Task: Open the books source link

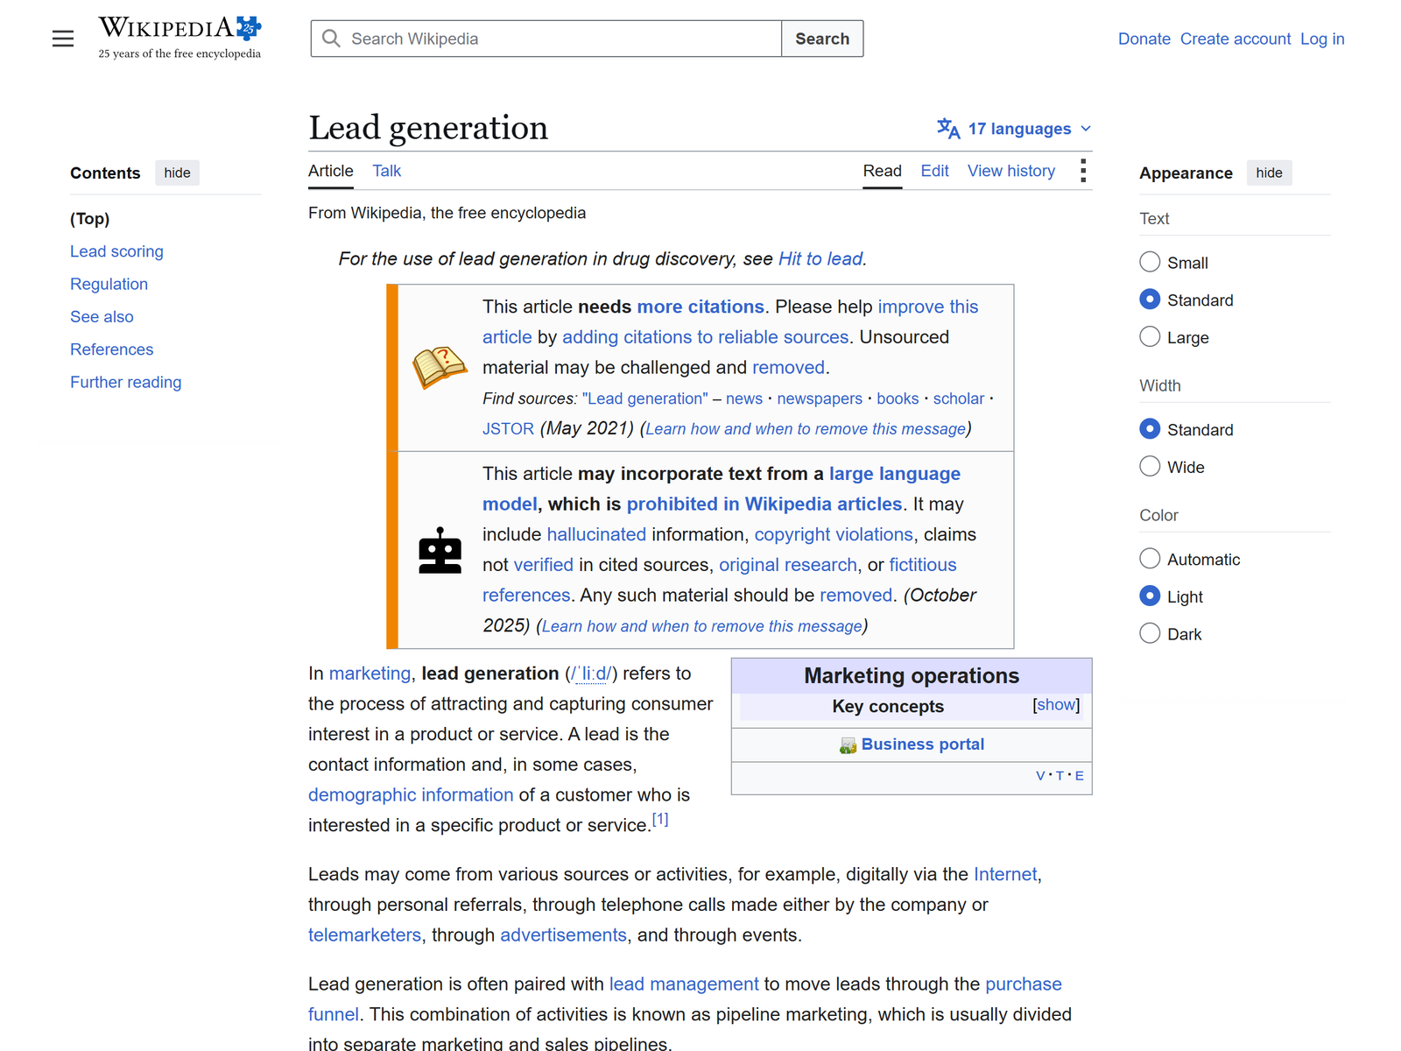Action: click(898, 399)
